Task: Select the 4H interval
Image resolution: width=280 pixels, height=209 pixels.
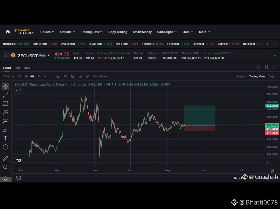Action: (x=32, y=76)
